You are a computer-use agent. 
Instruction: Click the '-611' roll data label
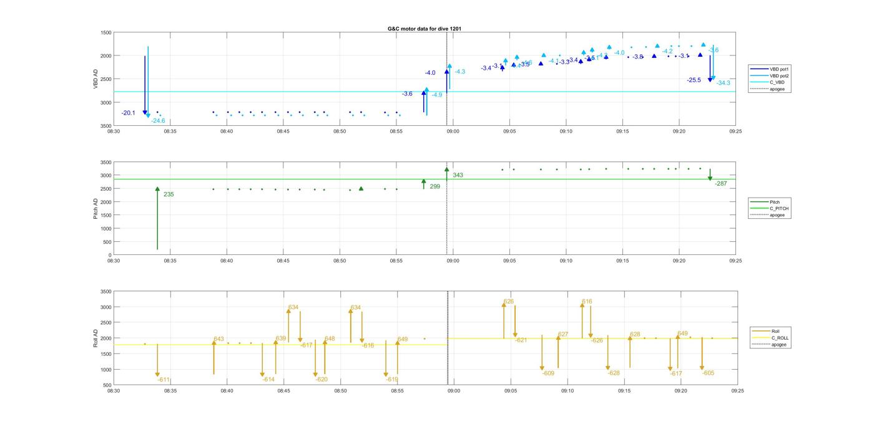(164, 380)
